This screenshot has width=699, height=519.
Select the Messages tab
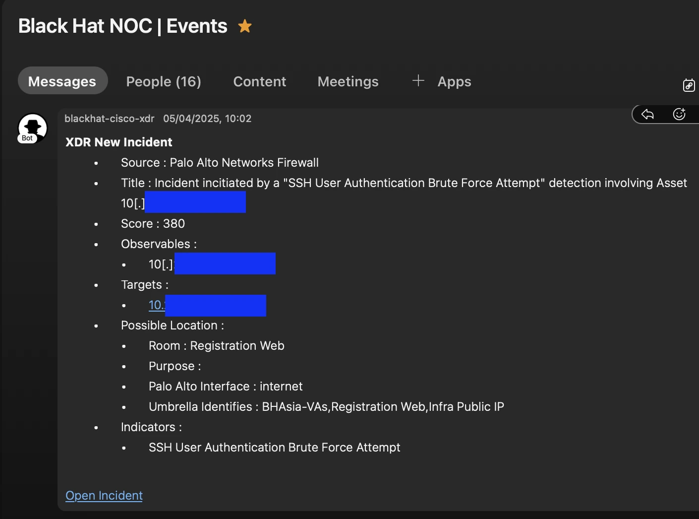[62, 81]
